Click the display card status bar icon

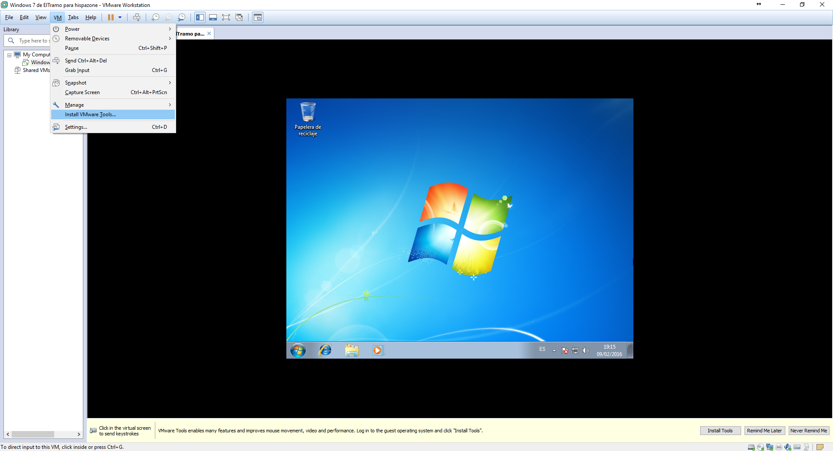[797, 447]
